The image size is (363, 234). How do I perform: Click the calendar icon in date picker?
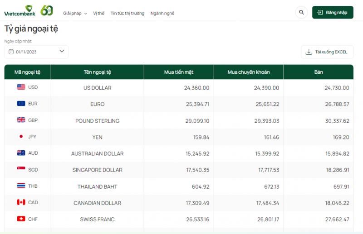click(11, 52)
